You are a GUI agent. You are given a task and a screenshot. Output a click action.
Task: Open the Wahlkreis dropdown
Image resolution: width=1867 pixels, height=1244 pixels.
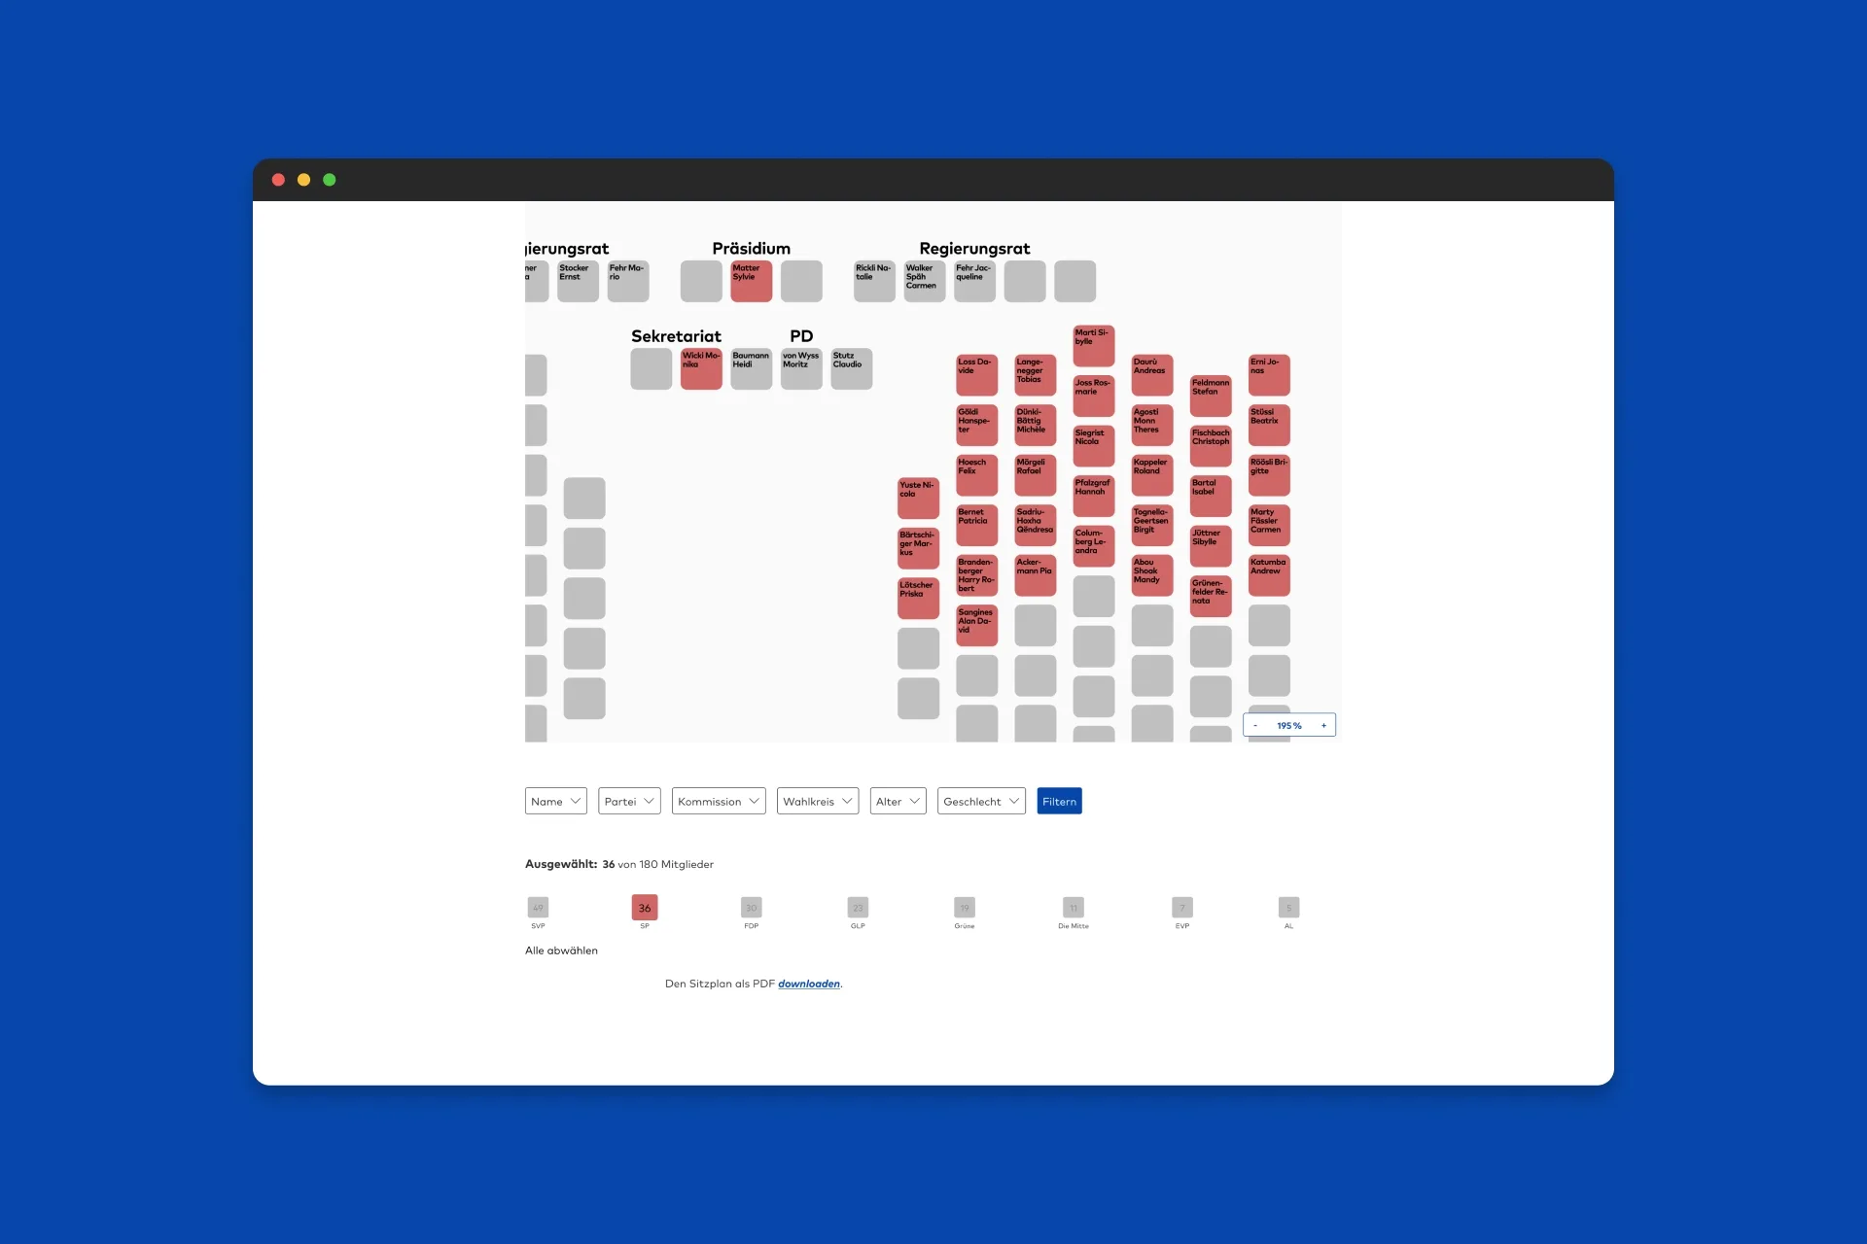click(x=818, y=801)
